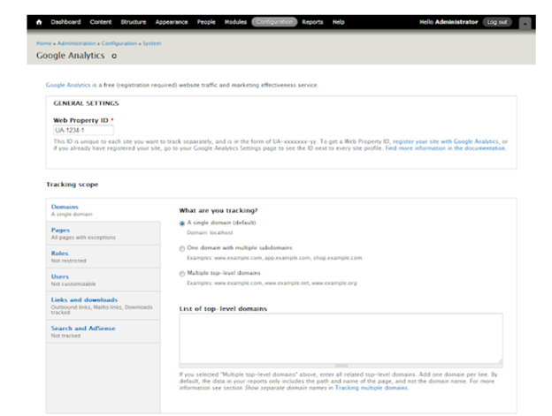Add Google Analytics page to shortcuts icon

pos(114,56)
